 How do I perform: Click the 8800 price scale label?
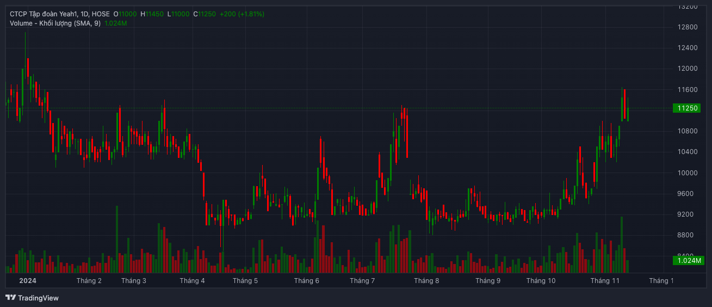coord(688,235)
